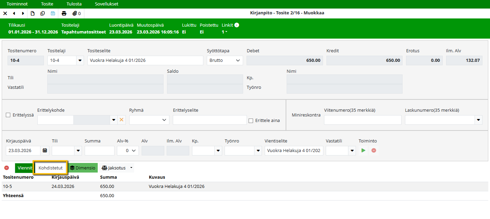Viewport: 490px width, 219px height.
Task: Expand the Syöttötapa Brutto dropdown
Action: [225, 60]
